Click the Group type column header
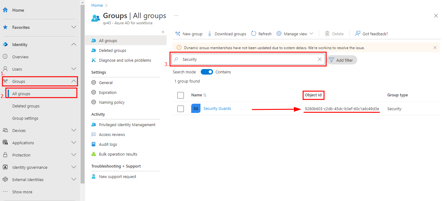This screenshot has height=201, width=447. point(398,95)
